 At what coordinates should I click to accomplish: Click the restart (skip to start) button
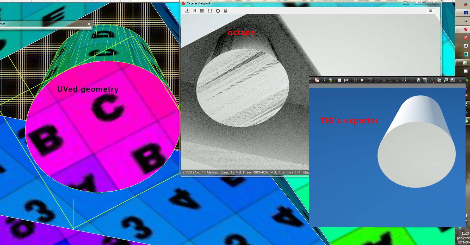346,80
